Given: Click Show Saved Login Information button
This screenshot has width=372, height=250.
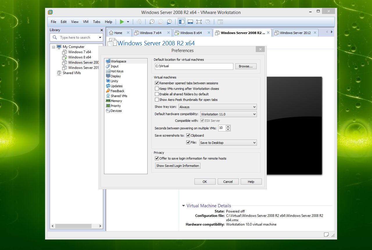Looking at the screenshot, I should [x=178, y=166].
